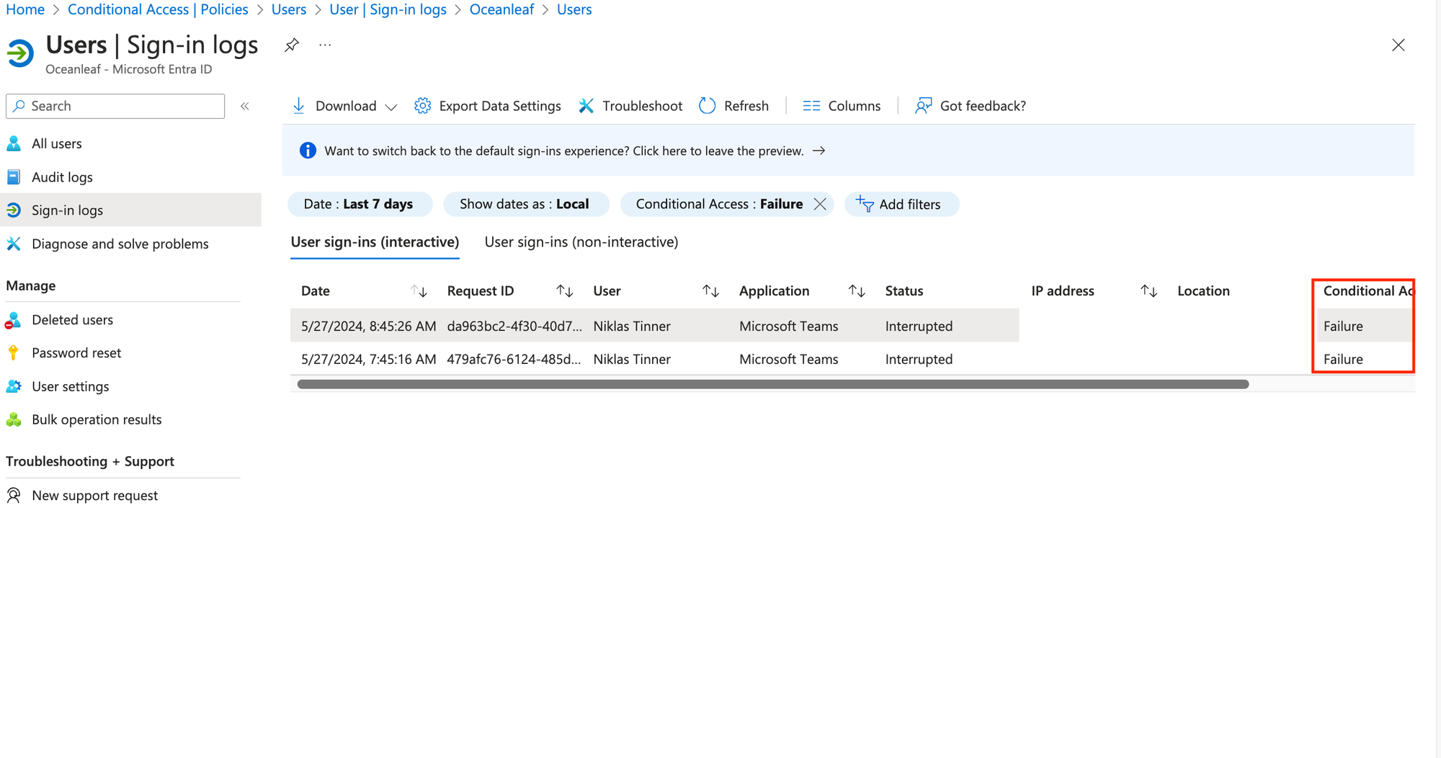The image size is (1441, 758).
Task: Click Request ID 479afc76-6124-485d
Action: tap(514, 360)
